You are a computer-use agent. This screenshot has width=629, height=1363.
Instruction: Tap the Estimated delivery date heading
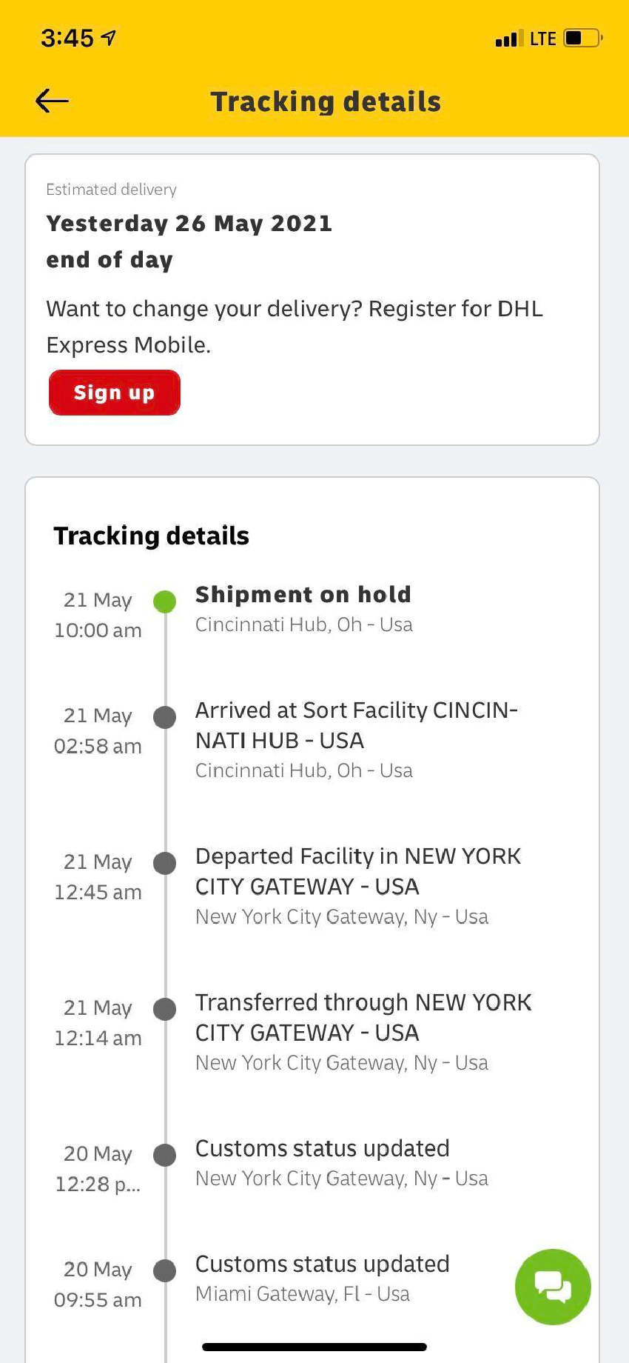189,224
